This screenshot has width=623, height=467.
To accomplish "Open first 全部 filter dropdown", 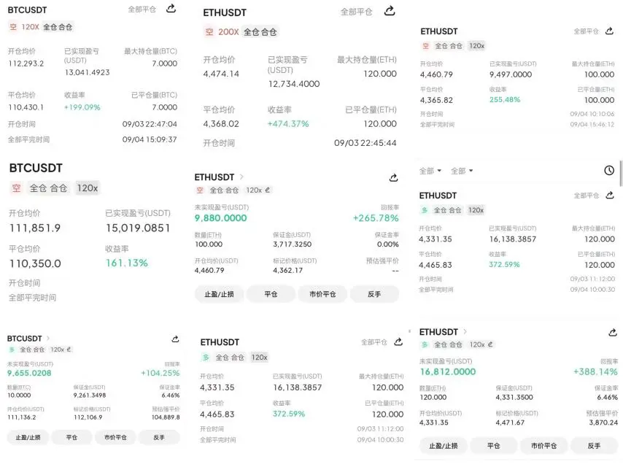I will click(x=430, y=171).
